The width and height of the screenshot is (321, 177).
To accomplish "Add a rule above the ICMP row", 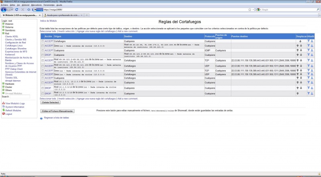I will click(x=309, y=51).
